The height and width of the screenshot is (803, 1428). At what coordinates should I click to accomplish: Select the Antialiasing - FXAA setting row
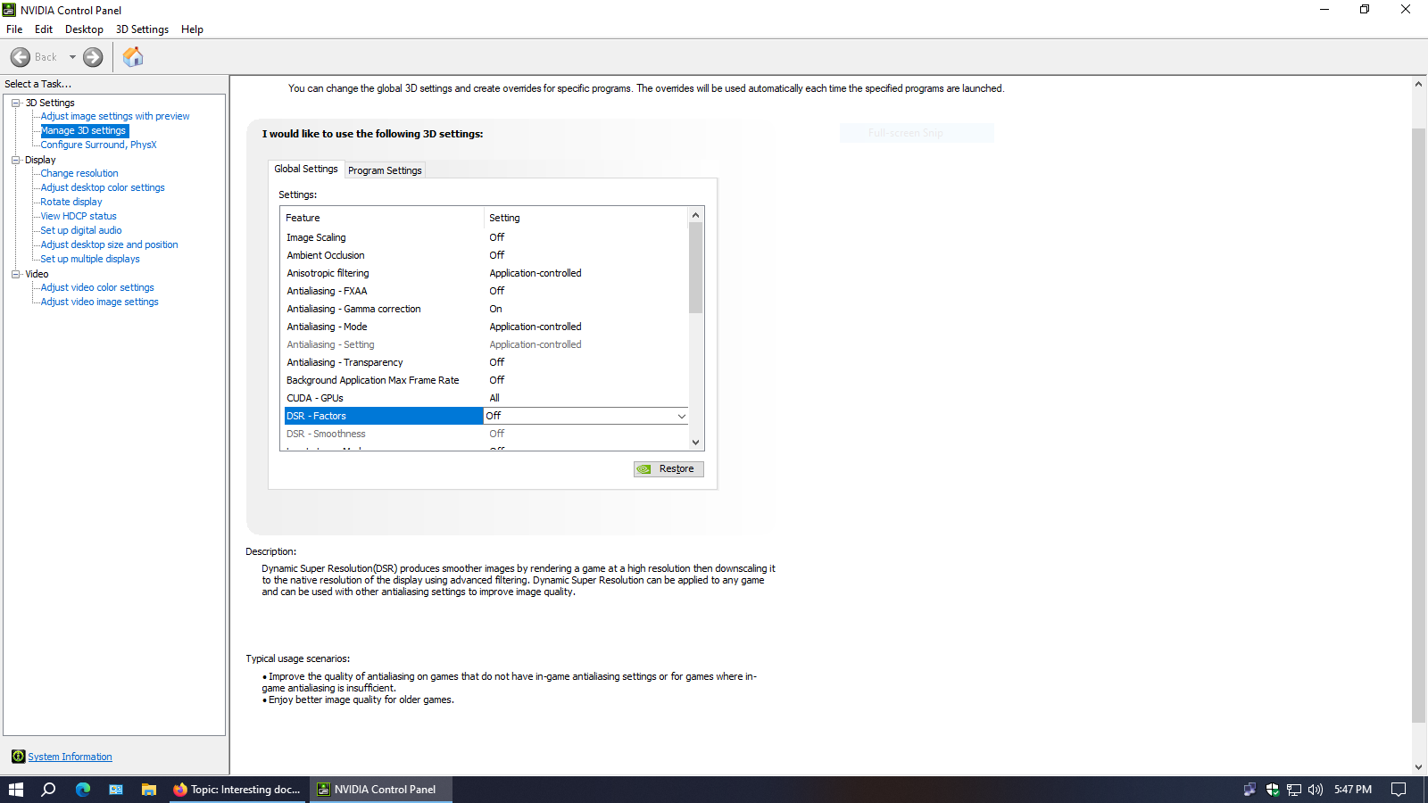[x=327, y=291]
